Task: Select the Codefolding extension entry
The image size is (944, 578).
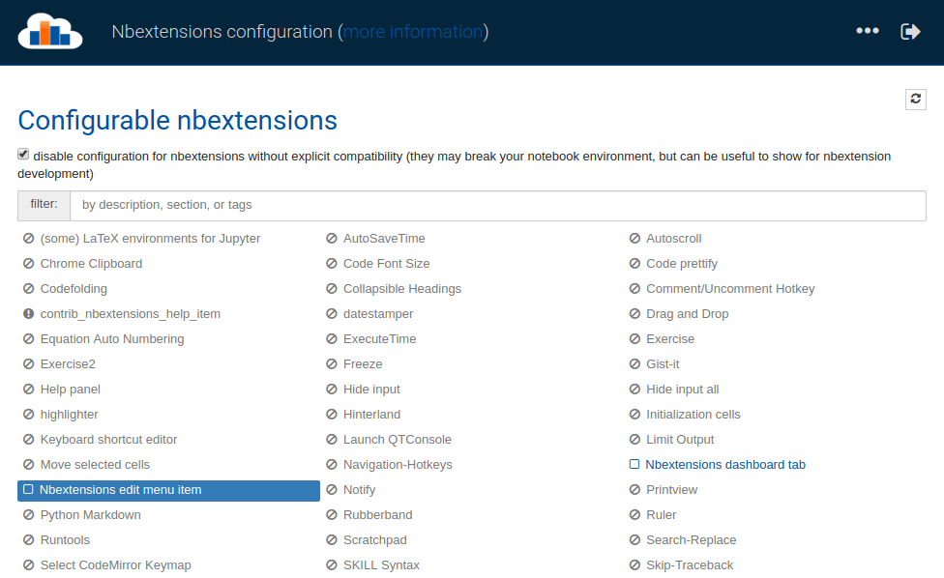Action: click(x=73, y=288)
